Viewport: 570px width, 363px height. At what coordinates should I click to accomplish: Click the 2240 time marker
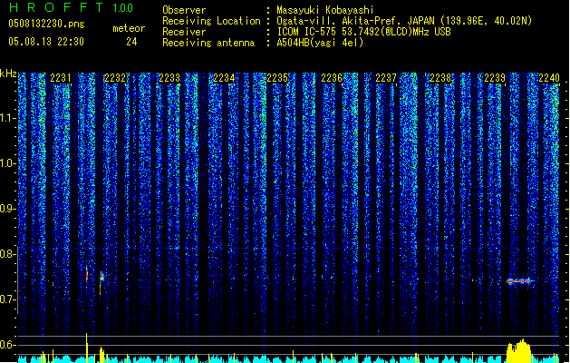click(x=549, y=78)
